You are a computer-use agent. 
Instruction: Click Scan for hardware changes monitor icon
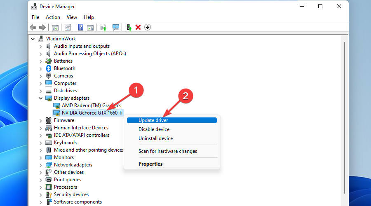(116, 28)
